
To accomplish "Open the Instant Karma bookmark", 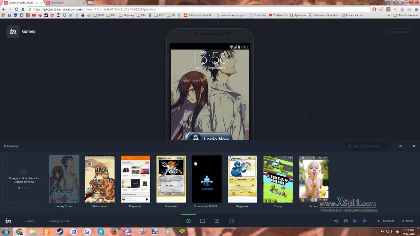I will point(352,15).
